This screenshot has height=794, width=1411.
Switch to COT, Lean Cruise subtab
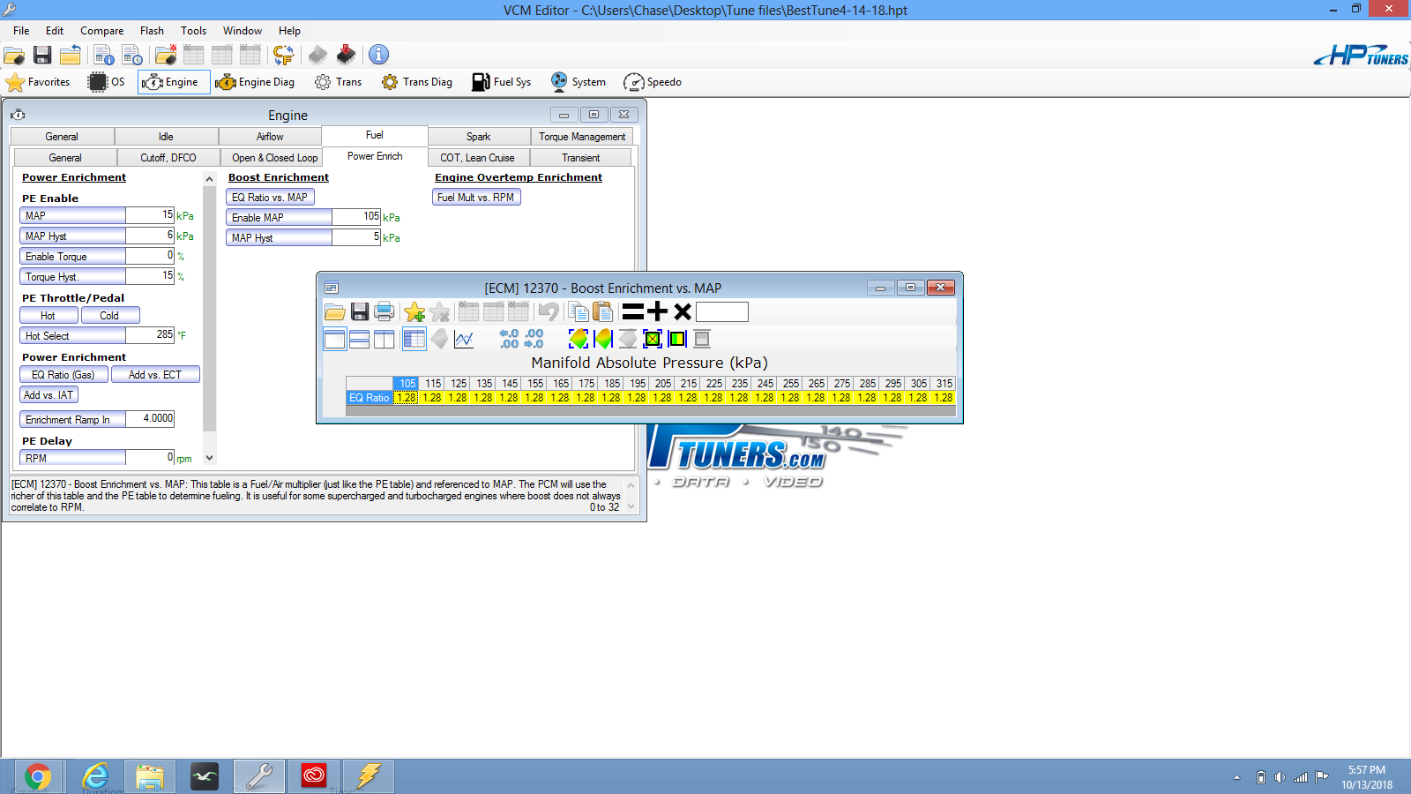coord(477,158)
